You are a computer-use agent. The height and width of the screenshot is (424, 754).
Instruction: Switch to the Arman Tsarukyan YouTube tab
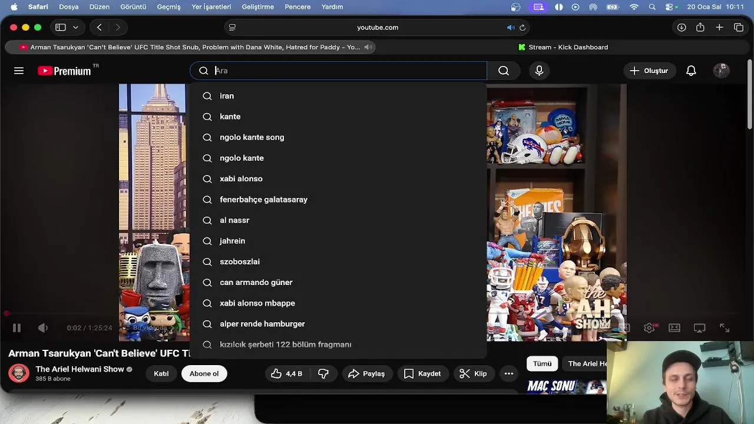(x=190, y=47)
